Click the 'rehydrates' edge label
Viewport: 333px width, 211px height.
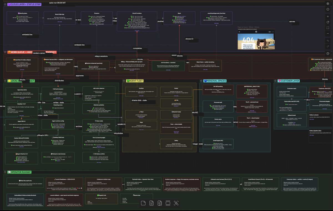(x=118, y=133)
